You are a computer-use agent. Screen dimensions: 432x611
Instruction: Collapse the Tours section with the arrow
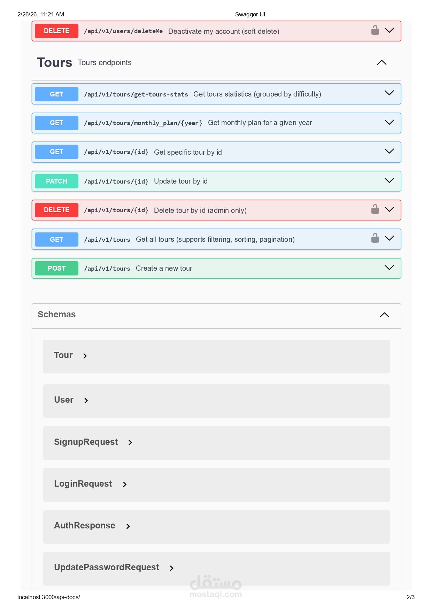point(381,63)
